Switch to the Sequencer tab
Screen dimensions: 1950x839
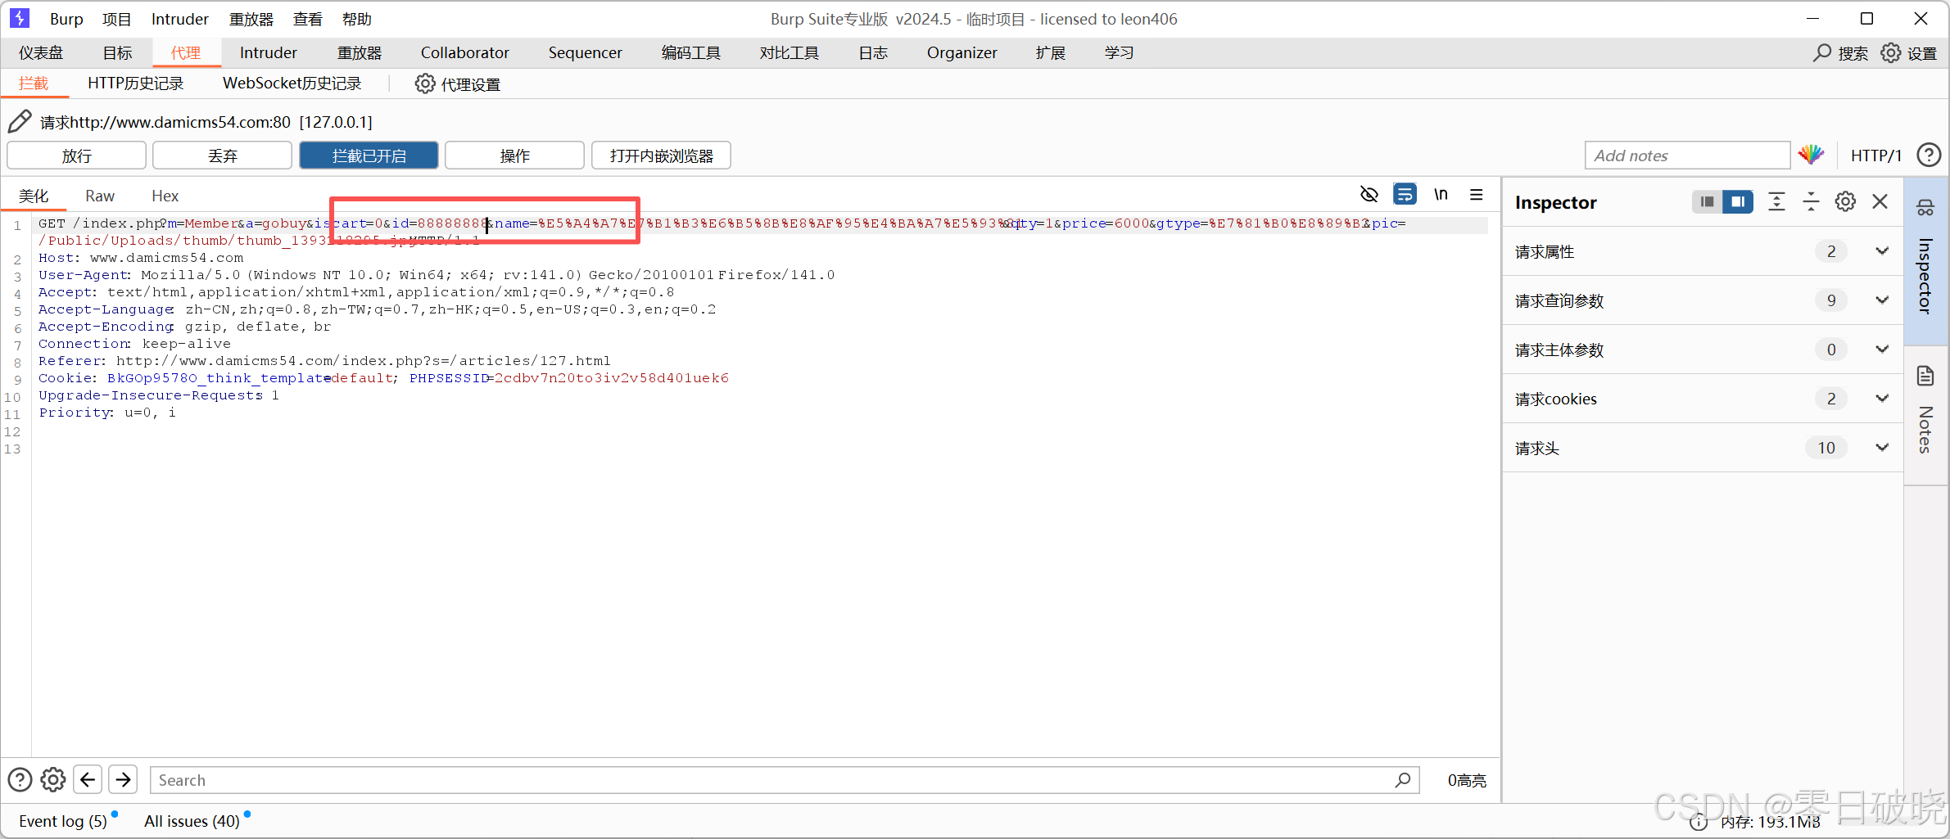pyautogui.click(x=585, y=53)
